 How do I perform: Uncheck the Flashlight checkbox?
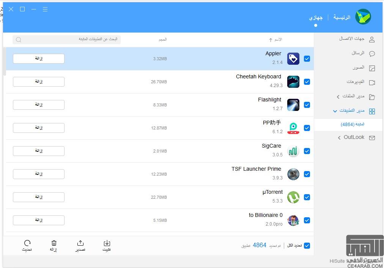point(307,105)
